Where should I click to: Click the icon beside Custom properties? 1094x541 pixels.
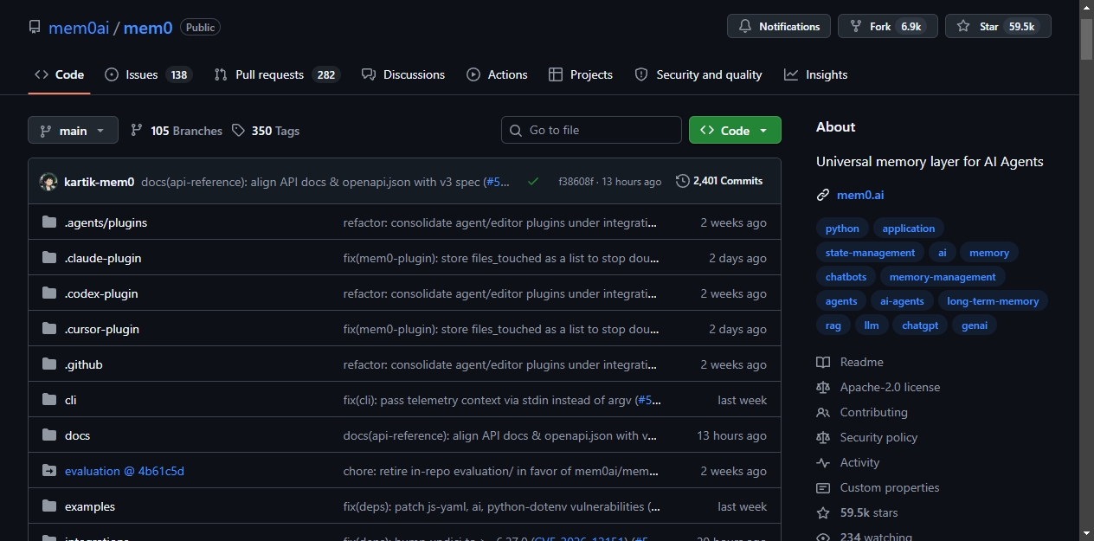(823, 487)
